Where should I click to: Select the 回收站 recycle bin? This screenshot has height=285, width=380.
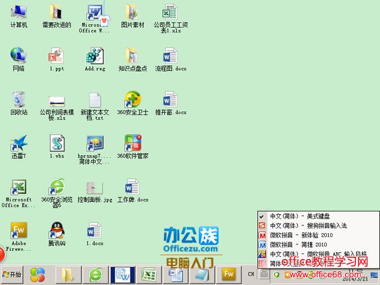[x=18, y=103]
